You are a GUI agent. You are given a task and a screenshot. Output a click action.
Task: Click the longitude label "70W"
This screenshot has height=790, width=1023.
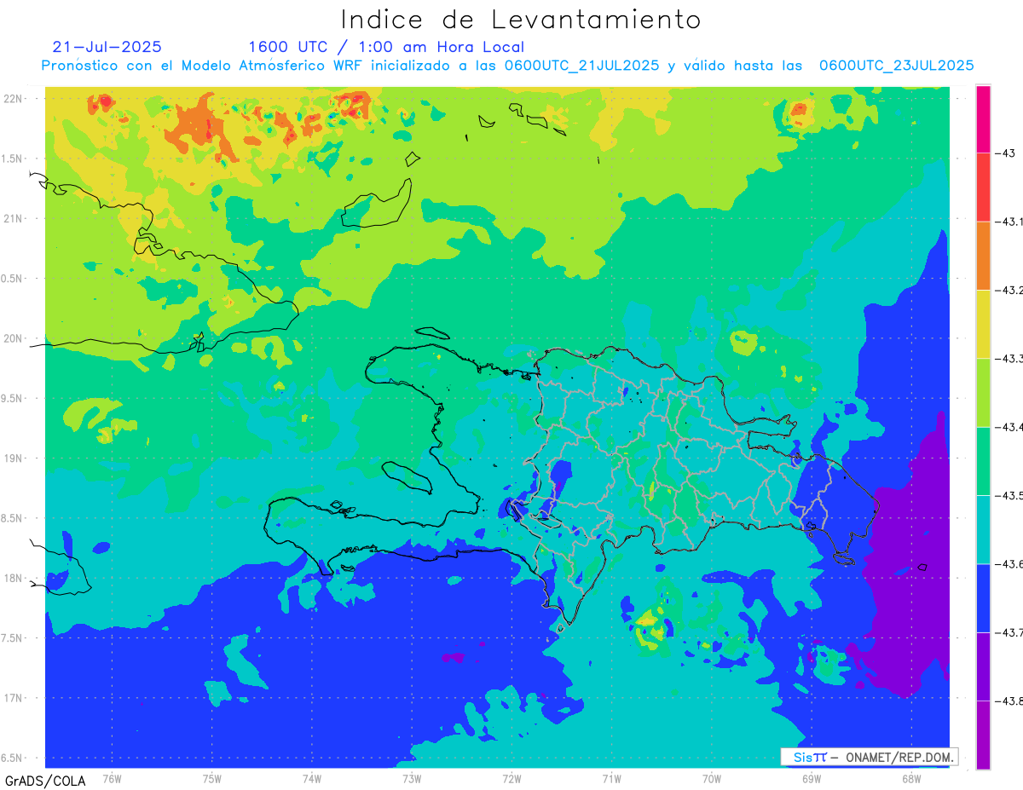[711, 778]
